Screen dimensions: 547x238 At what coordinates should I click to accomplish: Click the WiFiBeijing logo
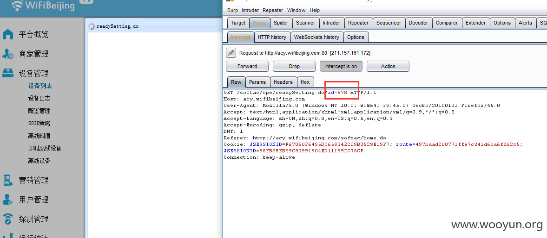point(43,5)
